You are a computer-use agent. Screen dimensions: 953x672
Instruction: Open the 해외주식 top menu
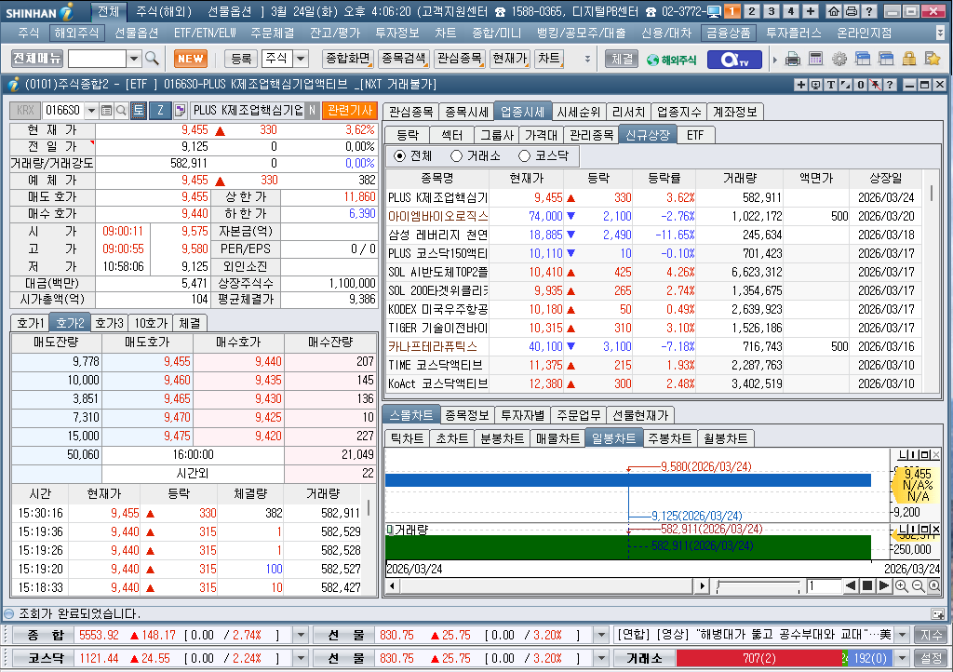[x=75, y=33]
